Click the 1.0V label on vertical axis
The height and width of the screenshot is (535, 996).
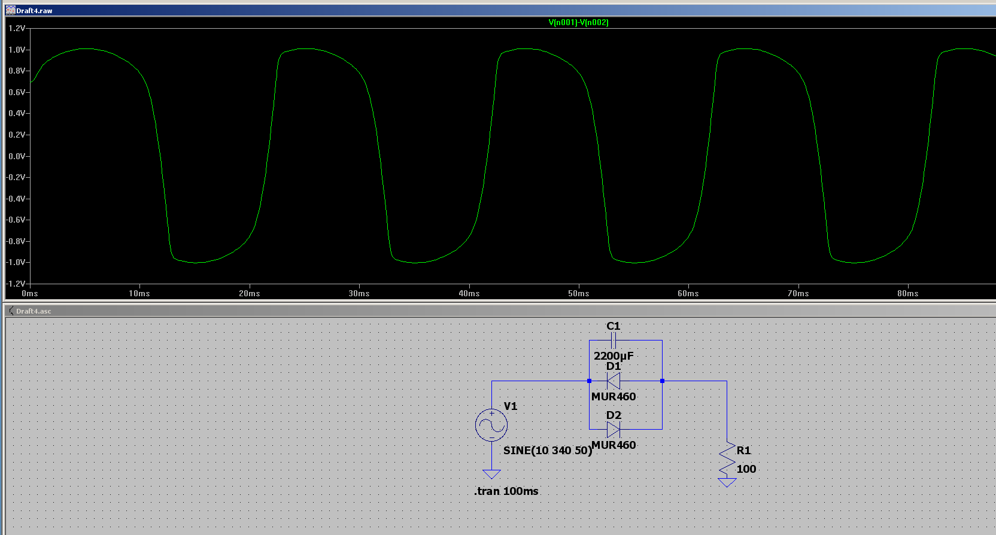[x=17, y=50]
